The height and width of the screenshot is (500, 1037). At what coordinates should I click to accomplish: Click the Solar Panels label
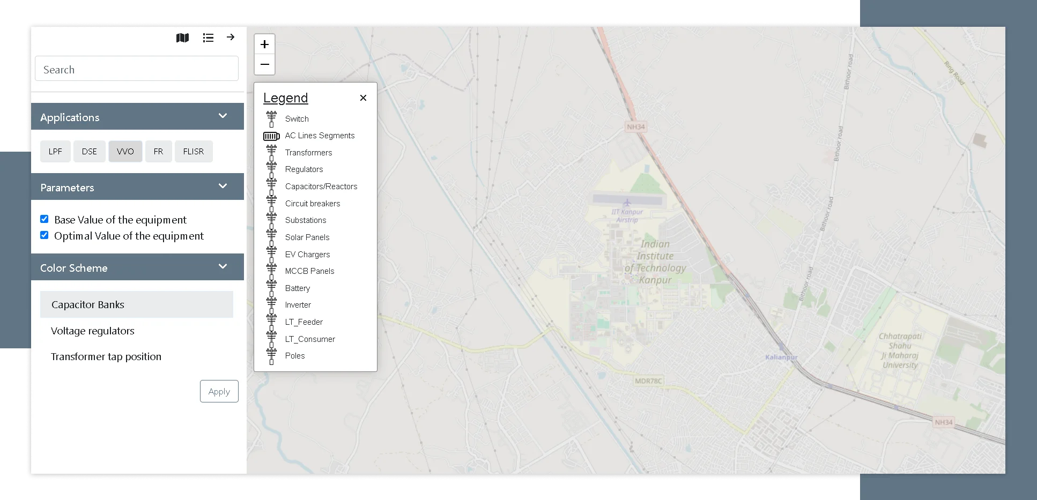pyautogui.click(x=307, y=237)
